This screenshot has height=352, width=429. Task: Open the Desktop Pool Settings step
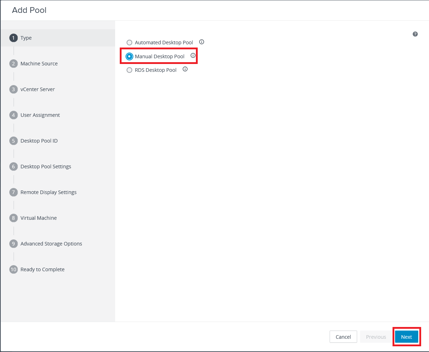[x=46, y=167]
